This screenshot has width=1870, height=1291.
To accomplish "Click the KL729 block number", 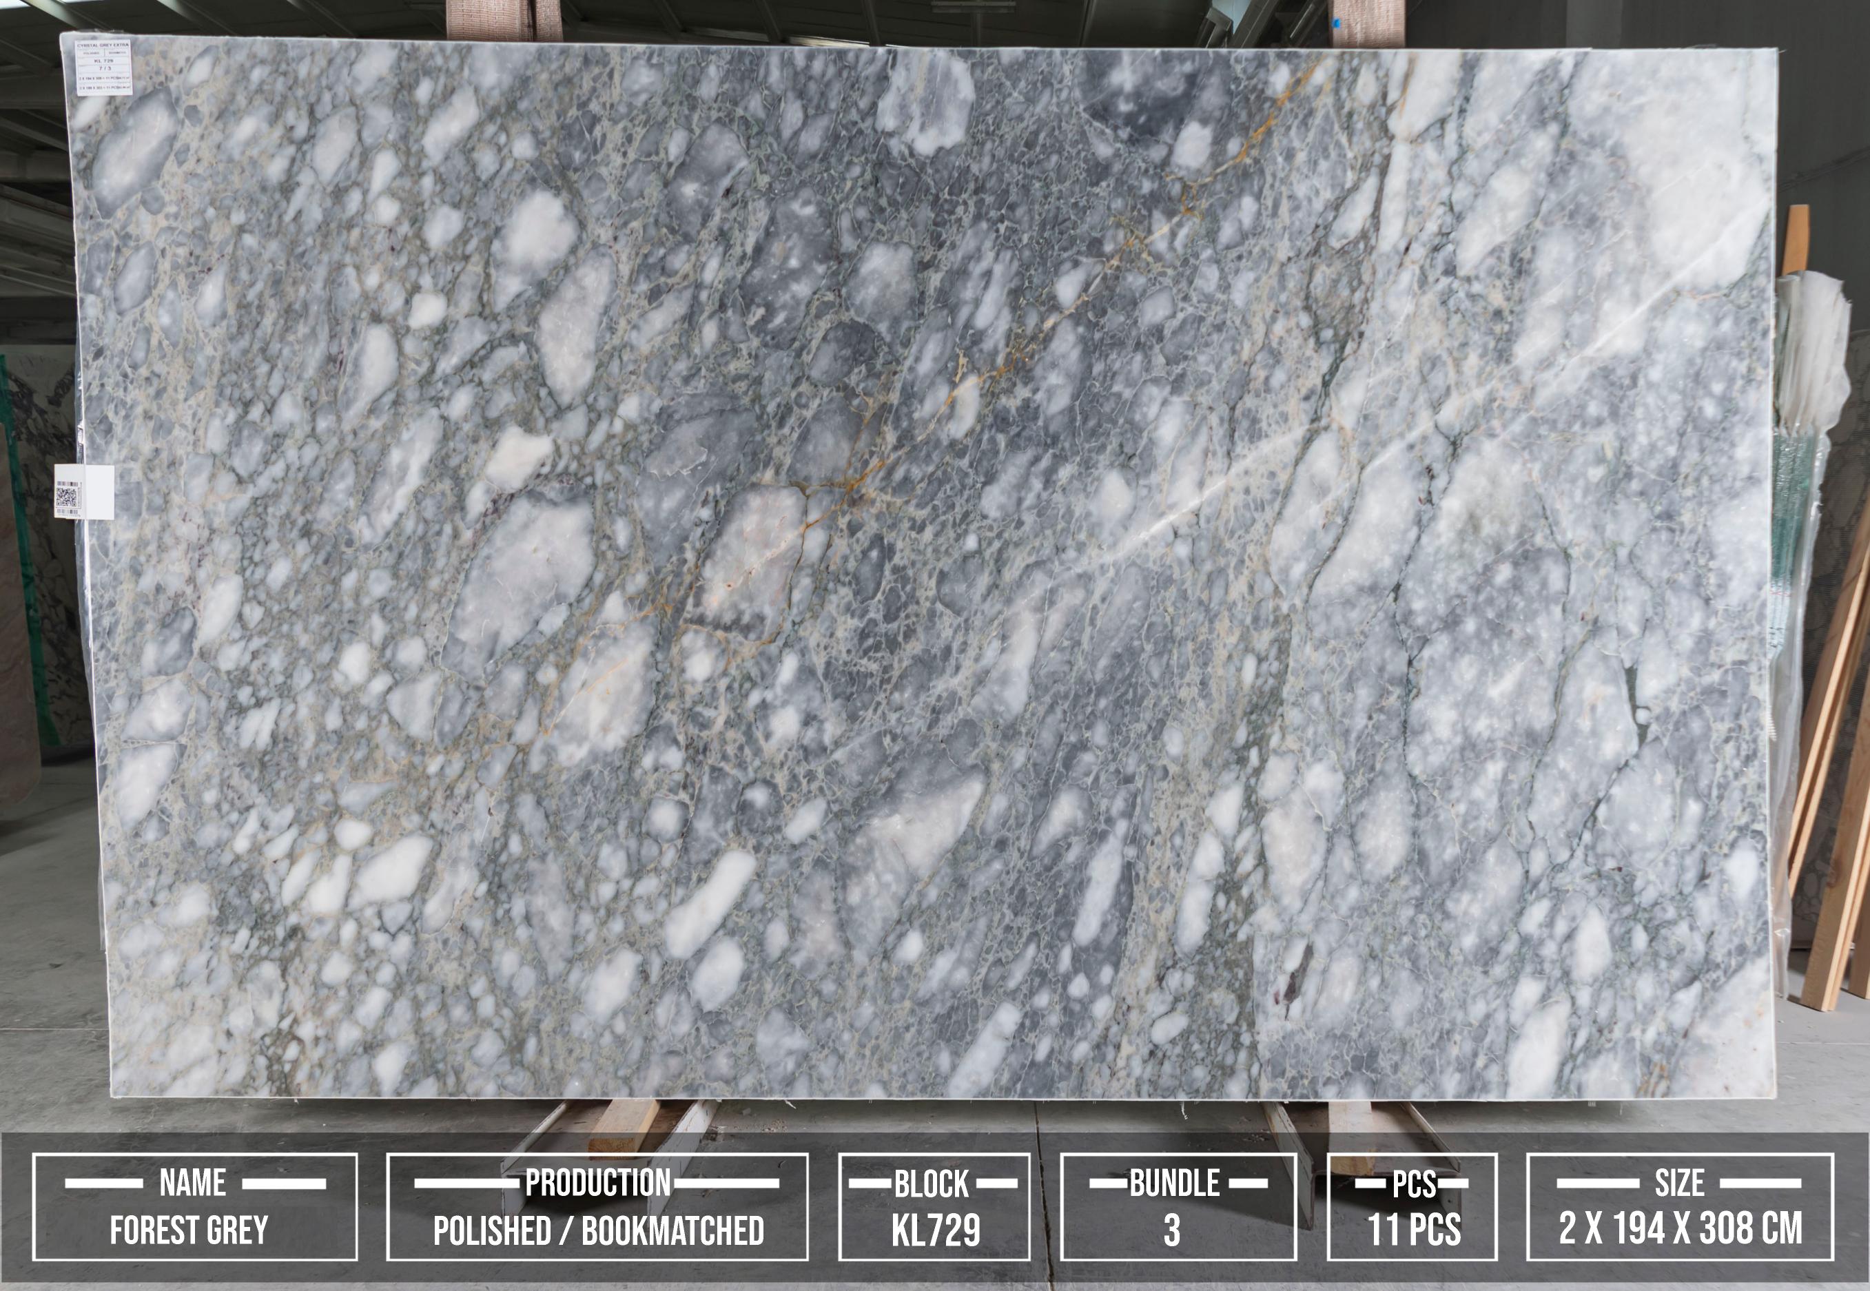I will 935,1230.
